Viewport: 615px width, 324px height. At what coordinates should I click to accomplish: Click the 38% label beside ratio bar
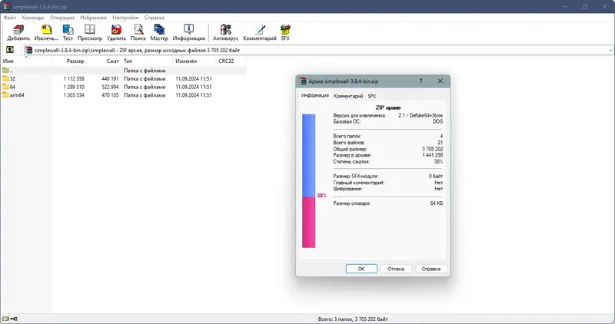click(x=321, y=195)
